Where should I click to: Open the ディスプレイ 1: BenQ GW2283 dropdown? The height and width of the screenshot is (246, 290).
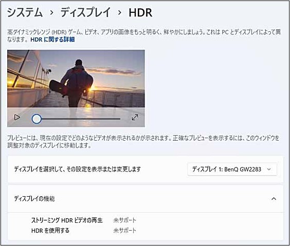(x=232, y=169)
